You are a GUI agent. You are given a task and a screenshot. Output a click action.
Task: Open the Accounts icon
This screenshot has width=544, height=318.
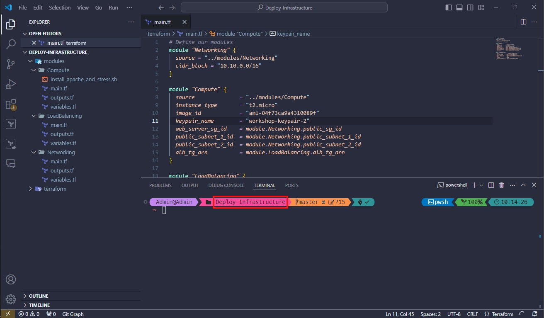click(x=11, y=279)
